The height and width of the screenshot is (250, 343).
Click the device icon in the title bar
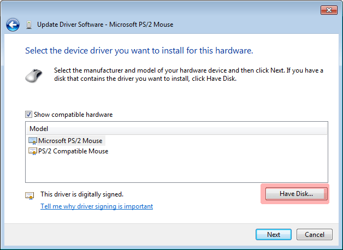coord(29,25)
